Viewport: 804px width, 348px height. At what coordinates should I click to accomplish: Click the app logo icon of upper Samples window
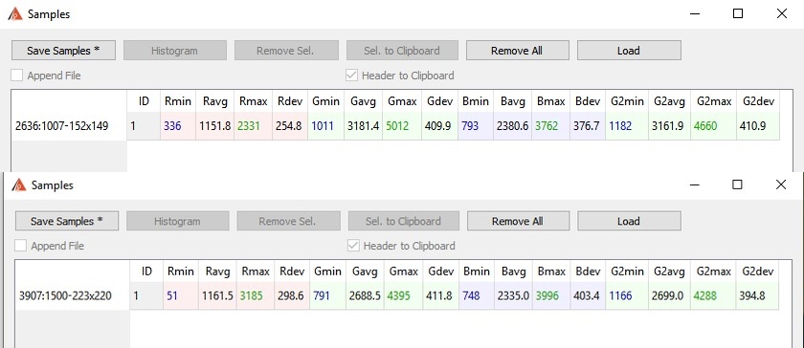point(15,13)
